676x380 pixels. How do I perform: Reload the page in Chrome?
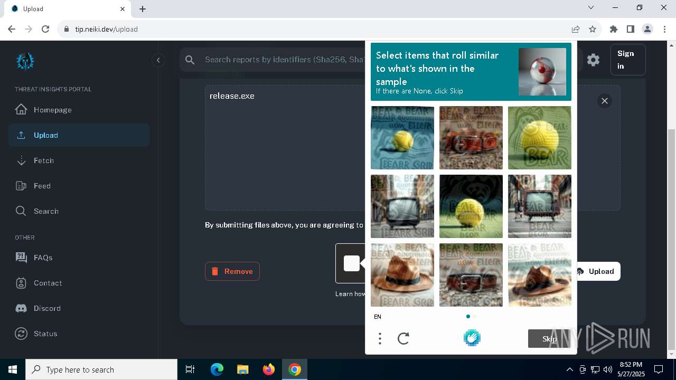(x=45, y=29)
